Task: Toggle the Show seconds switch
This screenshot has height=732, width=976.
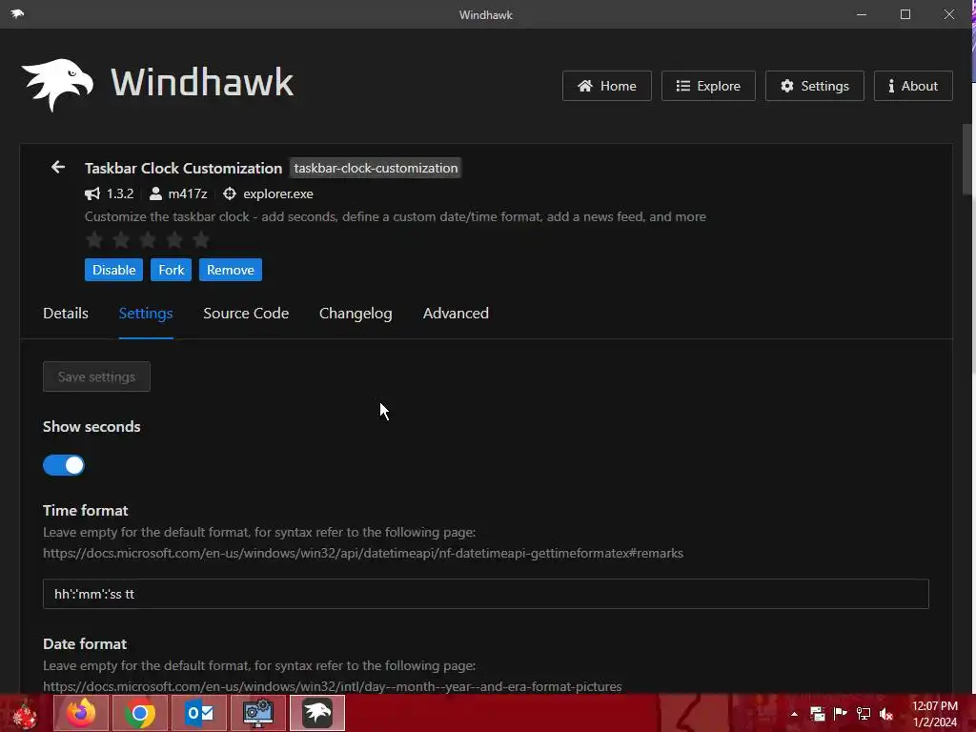Action: coord(64,465)
